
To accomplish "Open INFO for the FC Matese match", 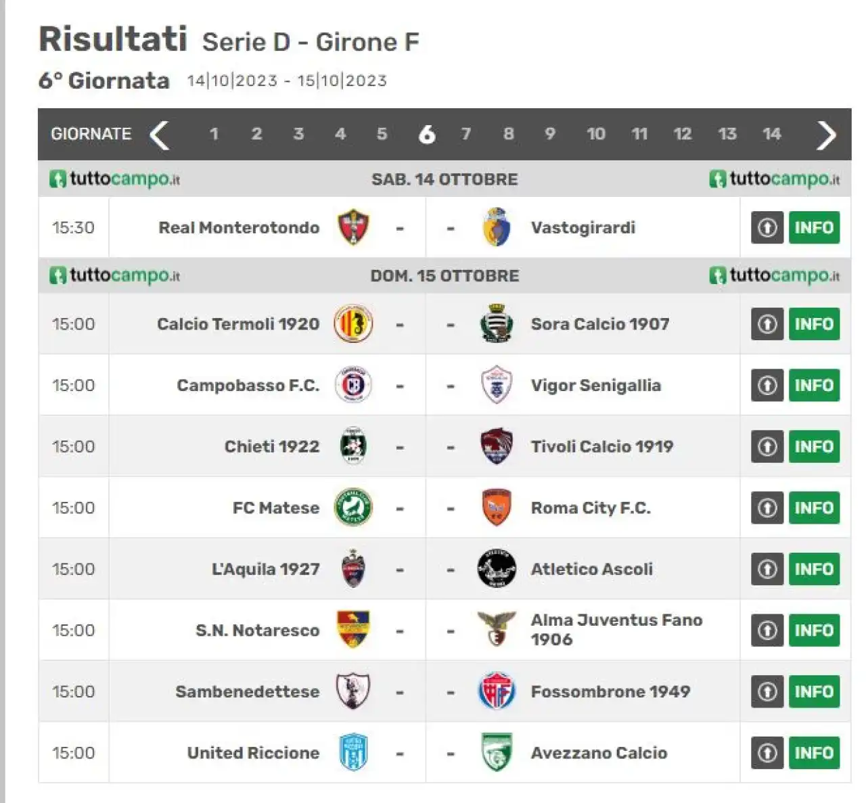I will pos(814,508).
